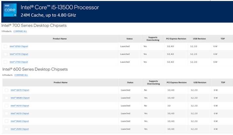Click USB Revision header in 600 Series table
Screen dimensions: 233x135
[200, 82]
